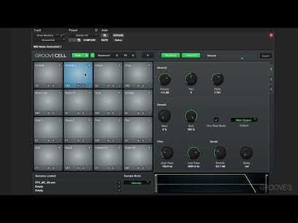The image size is (298, 223).
Task: Click the plus icon on the C1 pad
Action: pyautogui.click(x=60, y=147)
